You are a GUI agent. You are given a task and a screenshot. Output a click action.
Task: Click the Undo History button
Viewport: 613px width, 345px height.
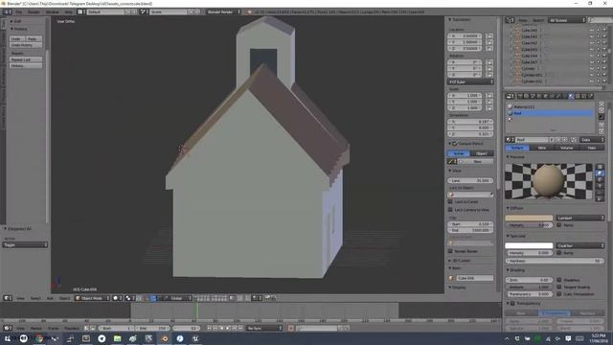click(26, 45)
